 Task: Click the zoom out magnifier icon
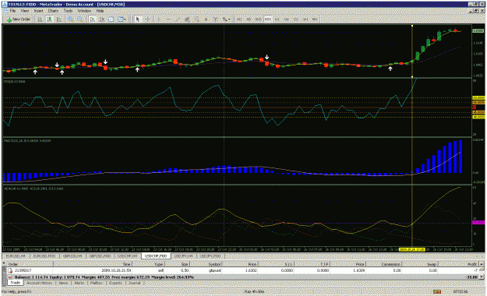pos(80,19)
